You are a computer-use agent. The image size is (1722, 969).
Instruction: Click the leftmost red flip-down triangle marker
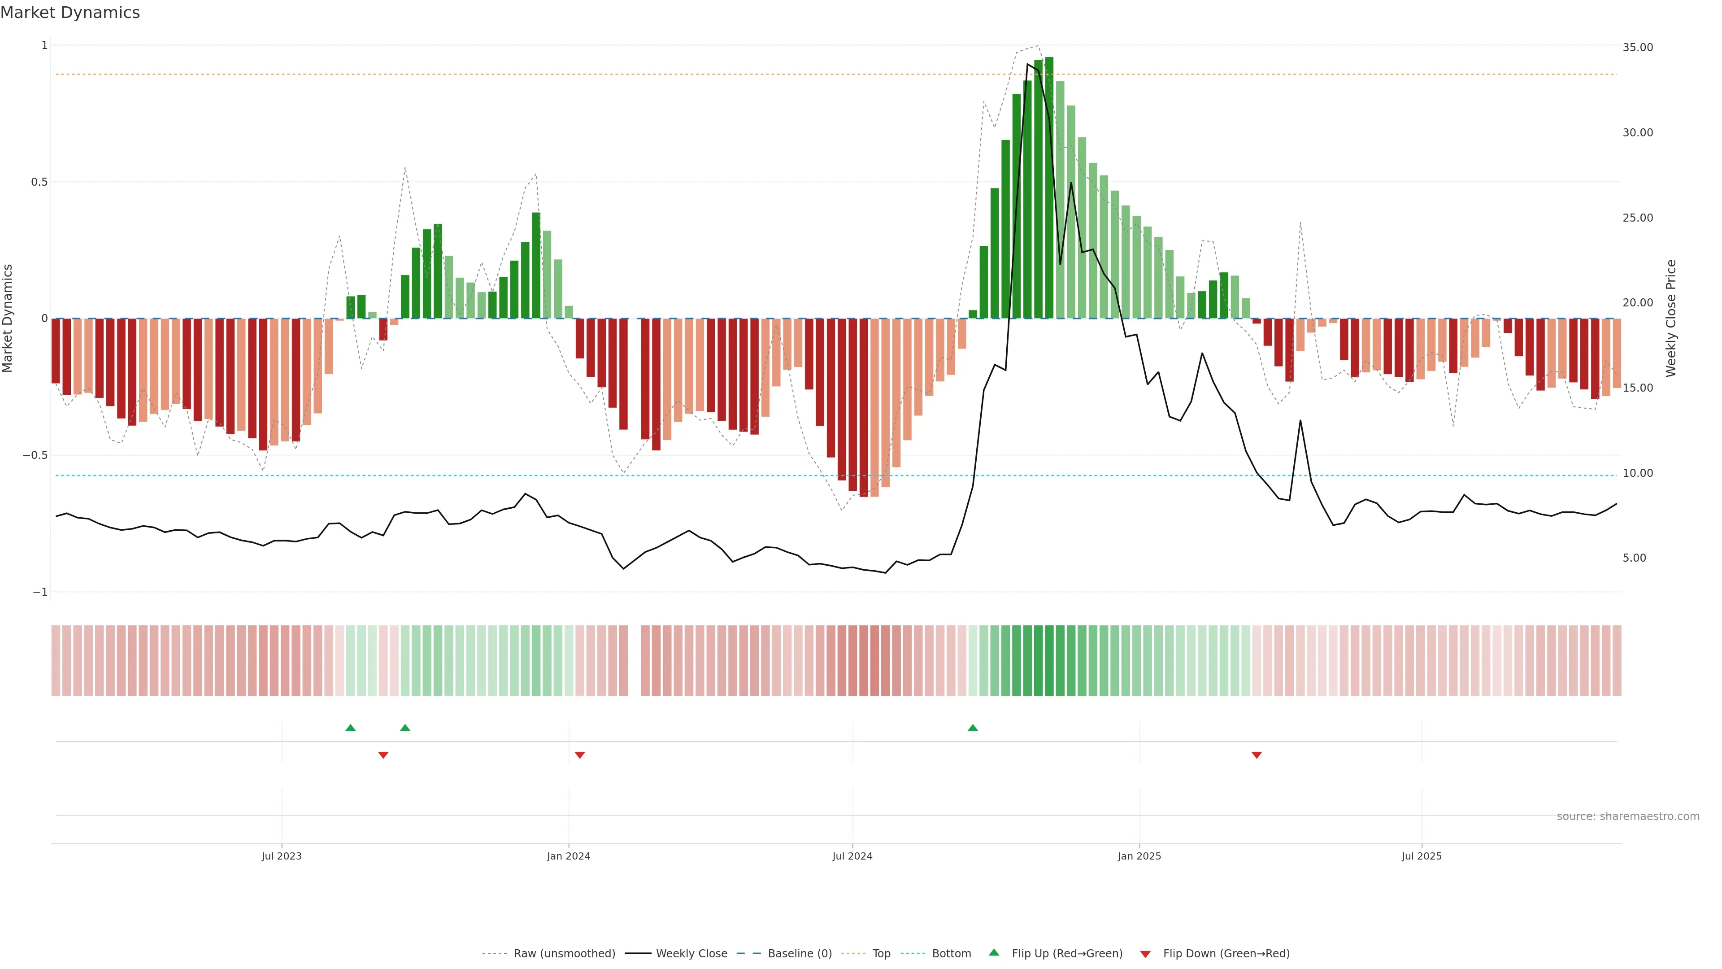pos(383,755)
